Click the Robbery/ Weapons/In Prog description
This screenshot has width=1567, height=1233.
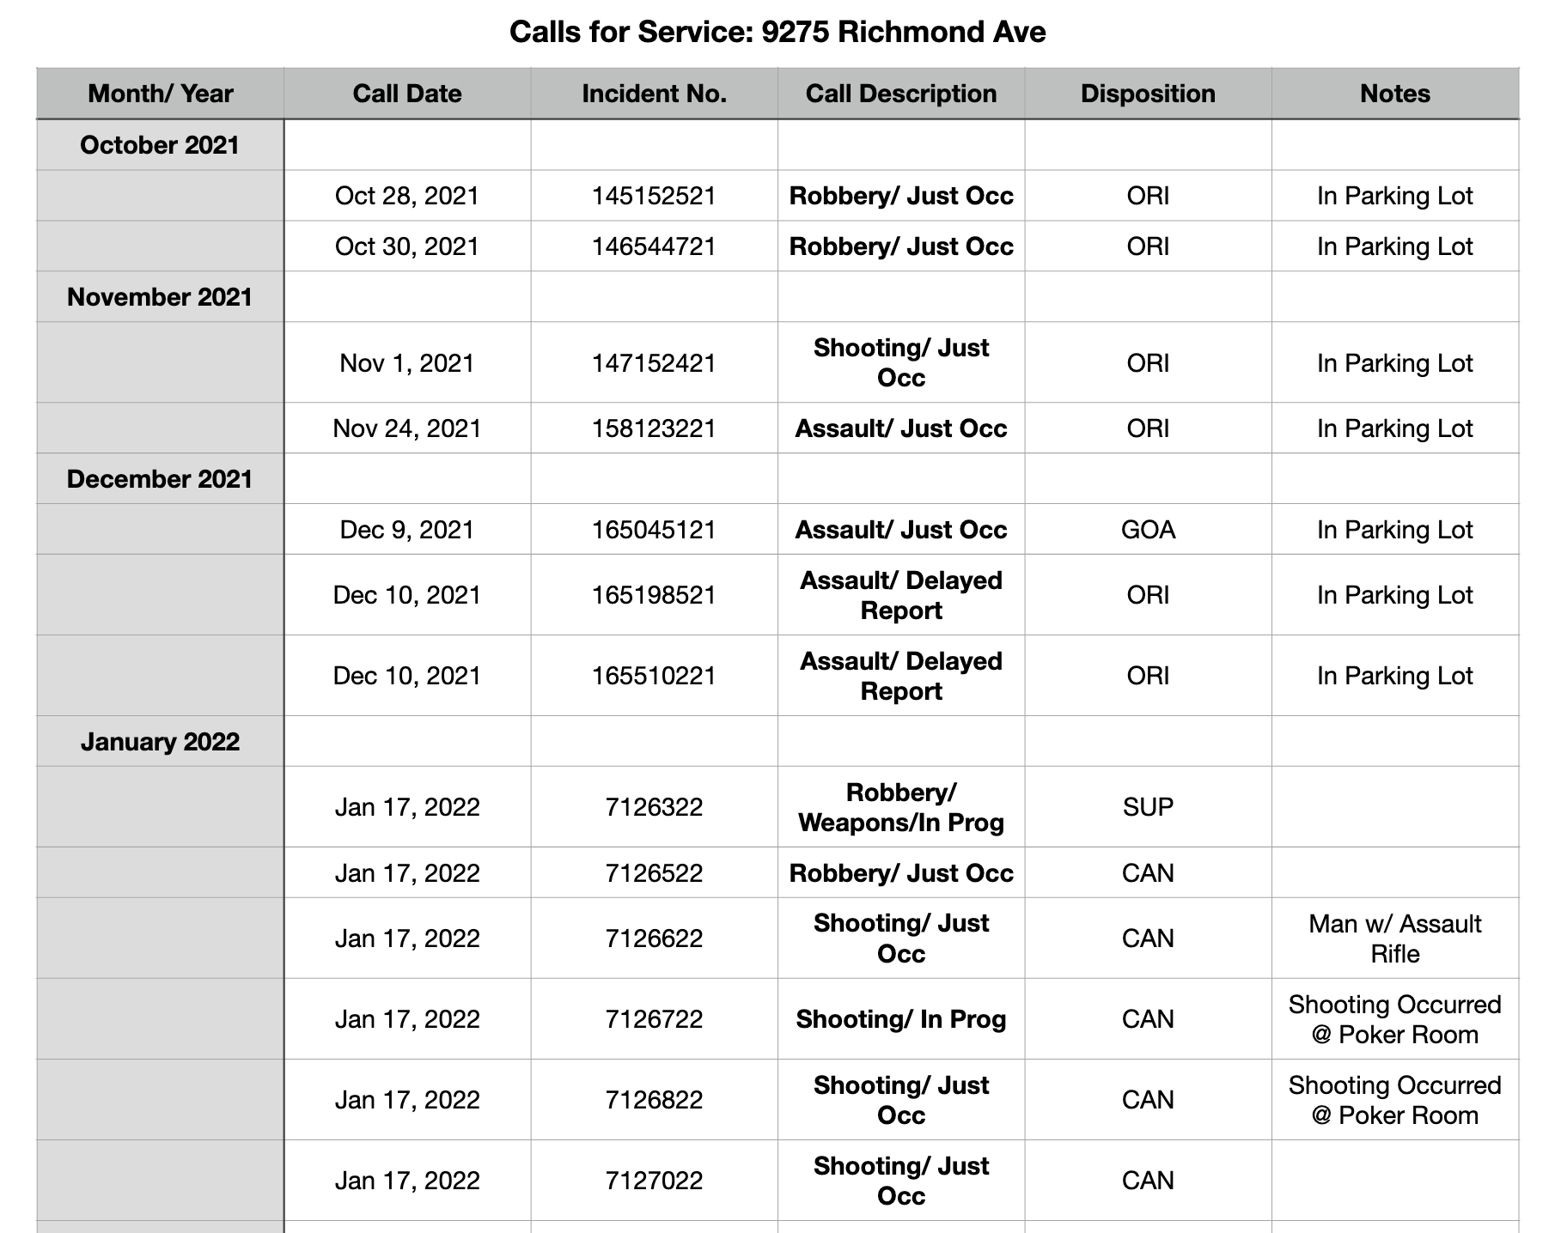tap(901, 807)
